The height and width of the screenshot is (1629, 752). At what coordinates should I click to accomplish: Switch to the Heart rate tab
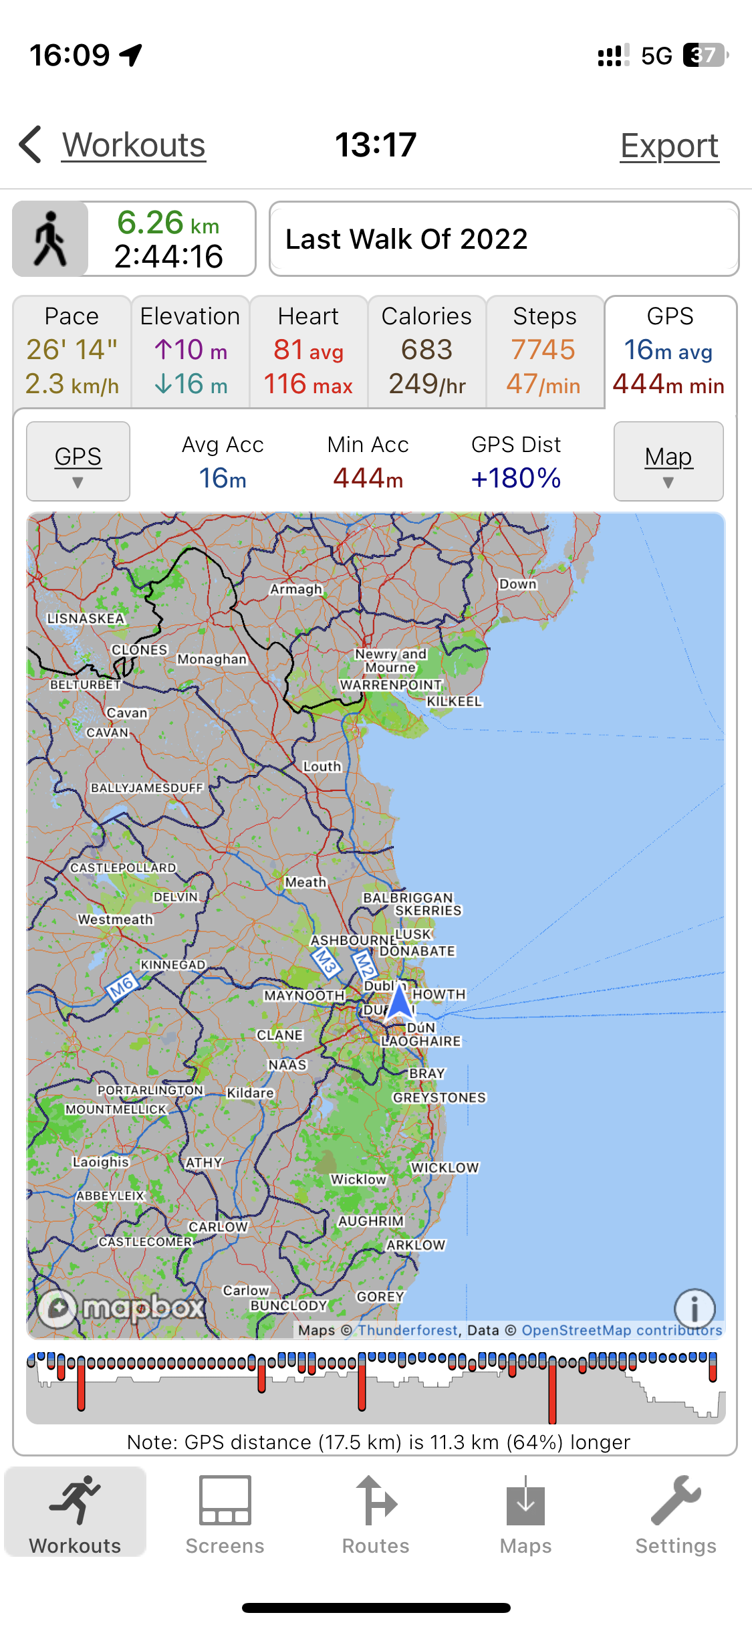click(x=309, y=351)
